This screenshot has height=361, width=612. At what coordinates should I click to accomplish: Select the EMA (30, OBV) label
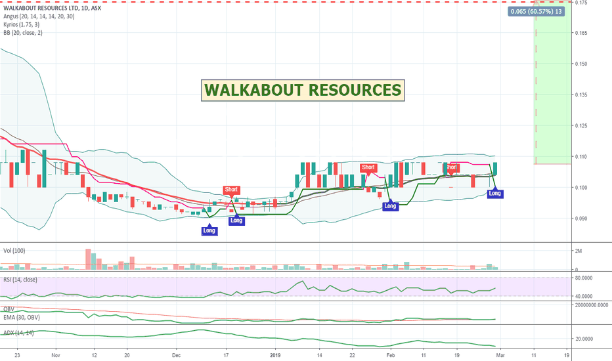point(22,317)
